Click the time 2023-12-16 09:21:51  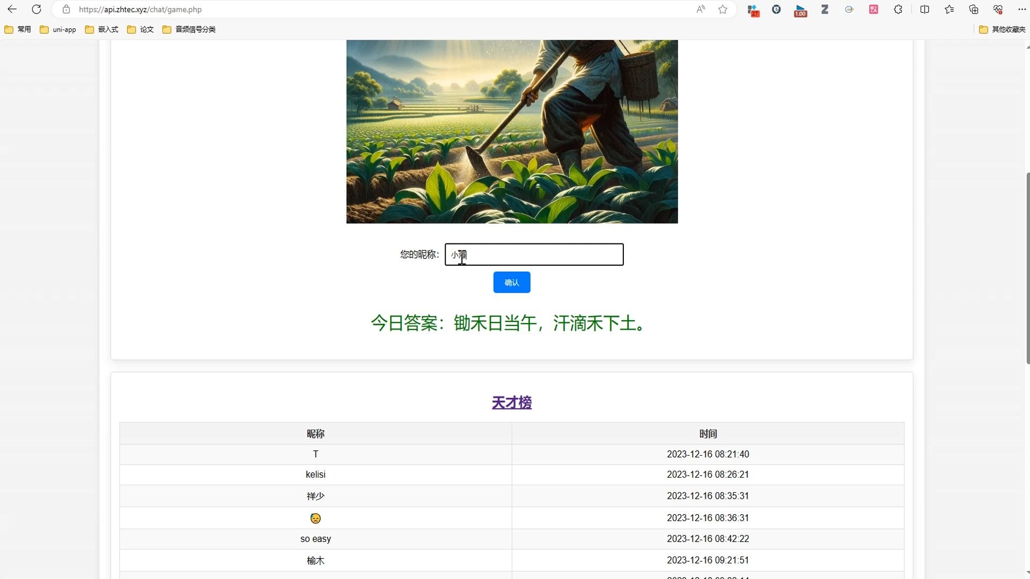(708, 560)
